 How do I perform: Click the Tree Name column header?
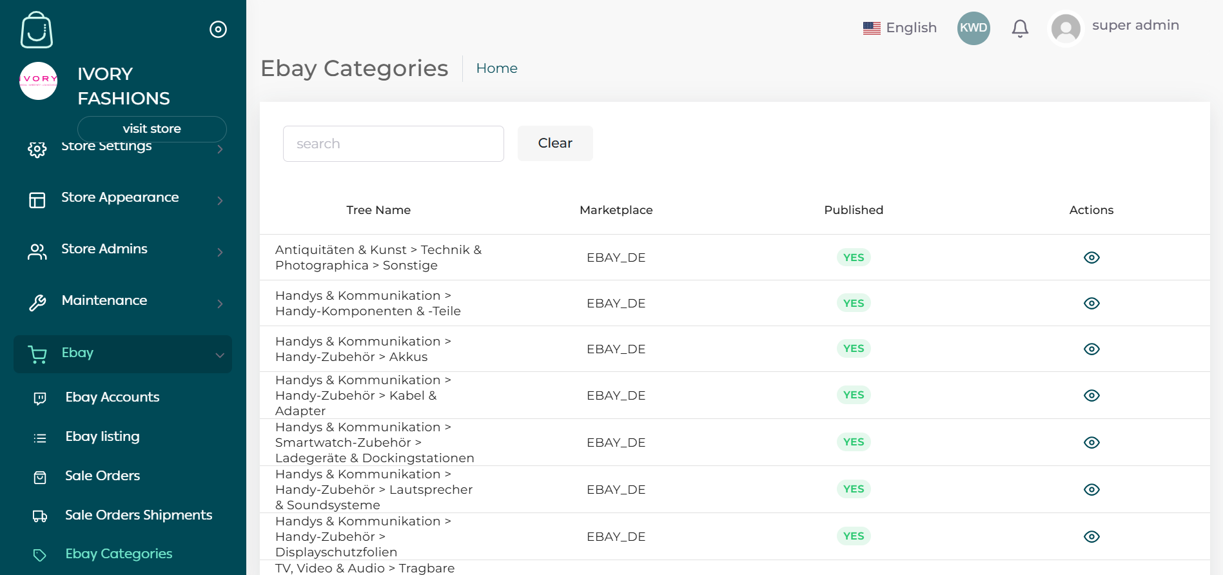(378, 210)
